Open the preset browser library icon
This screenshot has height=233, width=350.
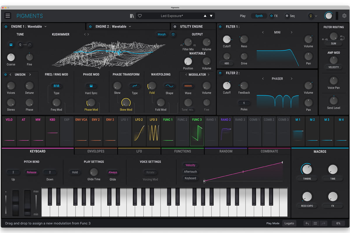coord(132,16)
